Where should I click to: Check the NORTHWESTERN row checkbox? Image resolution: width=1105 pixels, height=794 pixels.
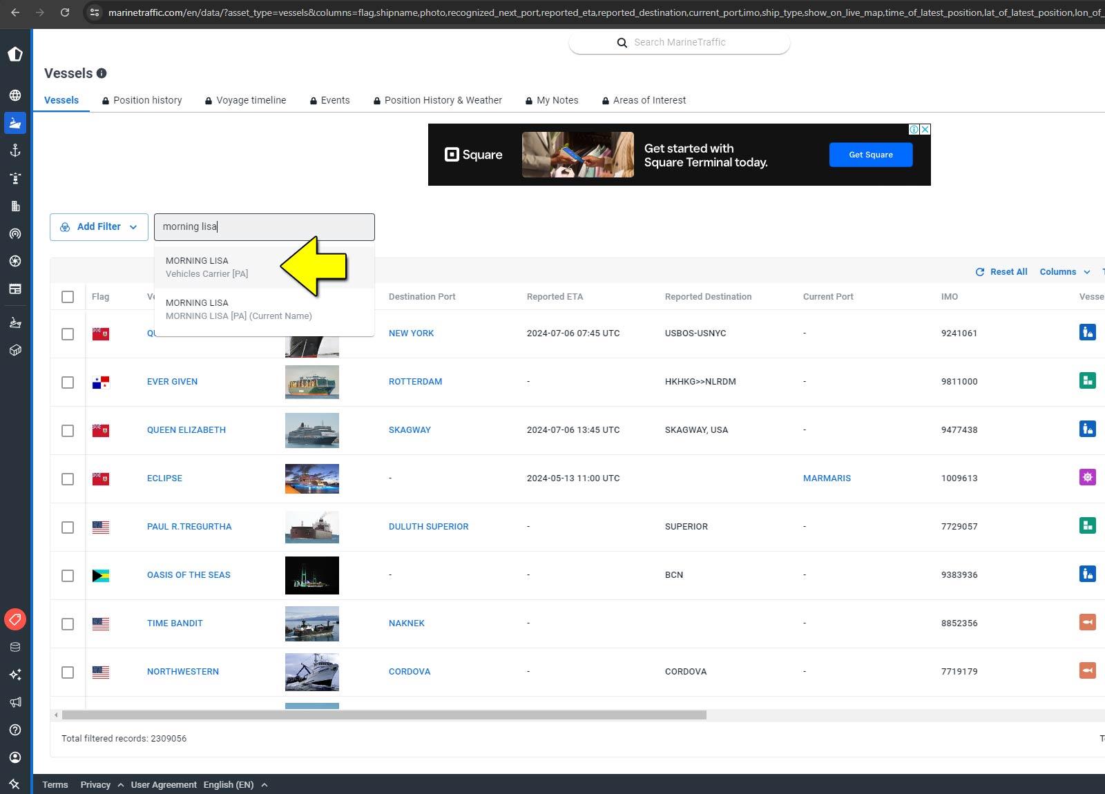point(68,672)
